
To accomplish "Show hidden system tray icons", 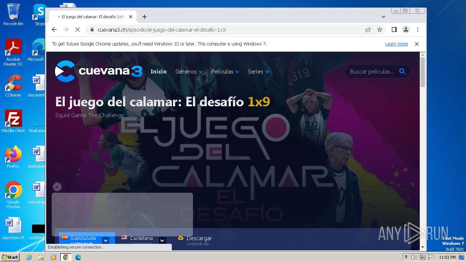I will pyautogui.click(x=406, y=257).
